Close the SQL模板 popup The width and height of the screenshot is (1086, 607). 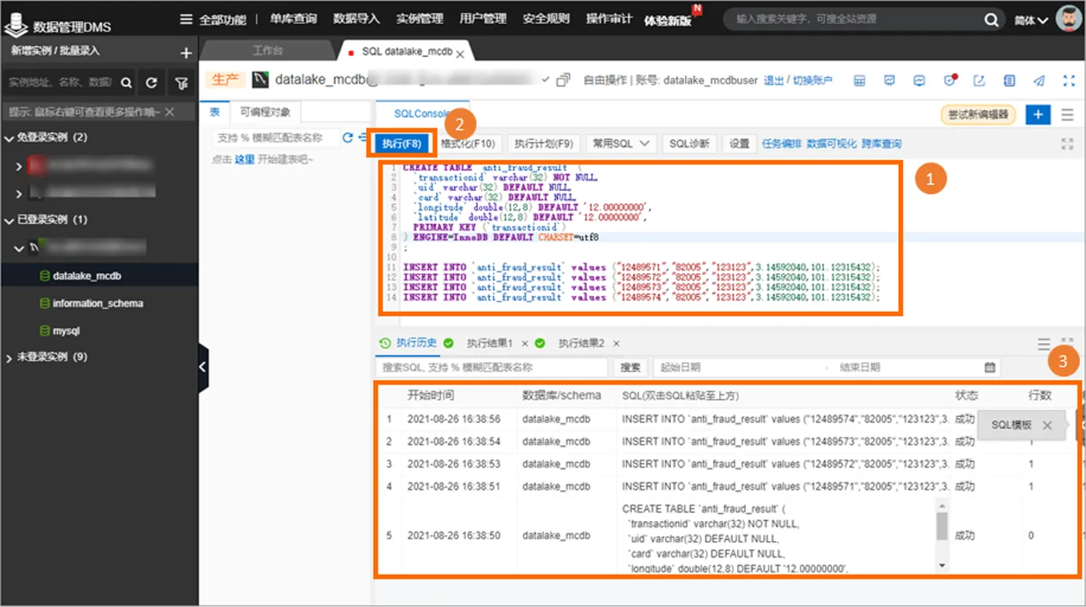coord(1047,425)
